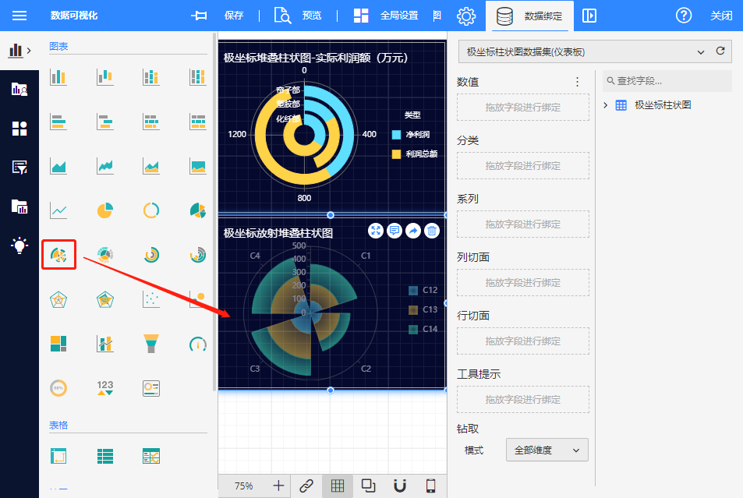Click the lightbulb icon in the left sidebar
This screenshot has height=498, width=743.
(19, 245)
